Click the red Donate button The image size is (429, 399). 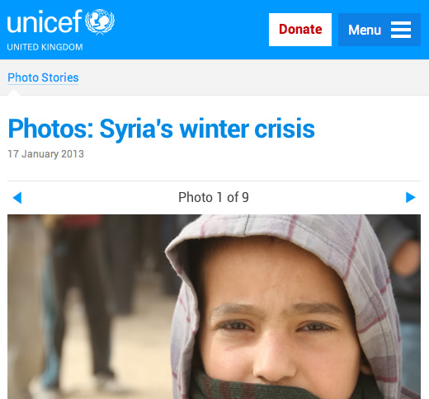[300, 30]
